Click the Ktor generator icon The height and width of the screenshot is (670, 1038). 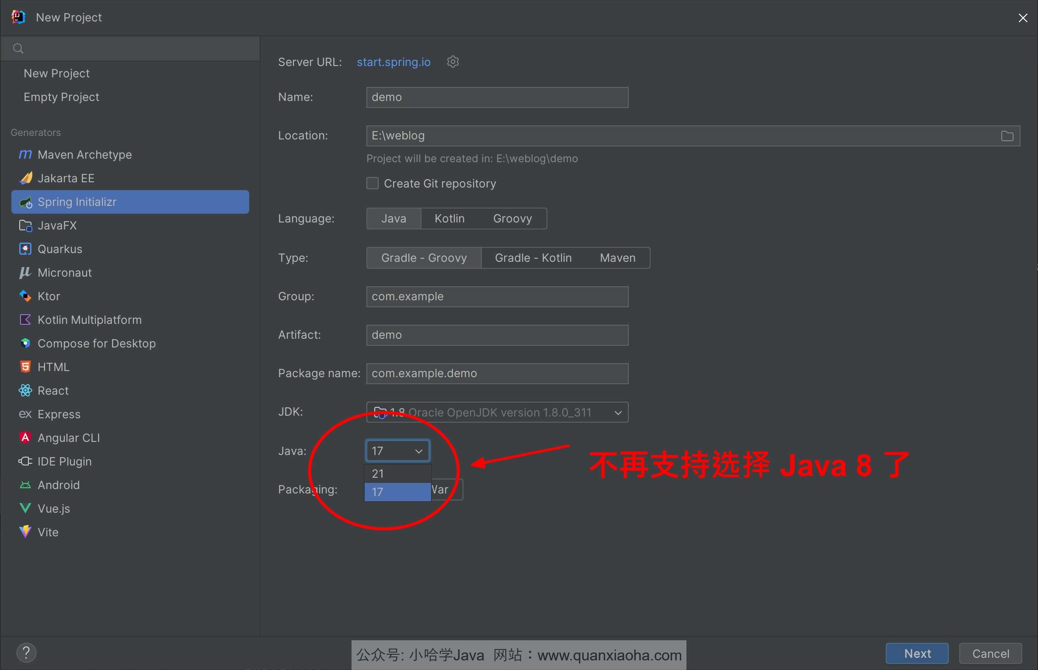(26, 296)
